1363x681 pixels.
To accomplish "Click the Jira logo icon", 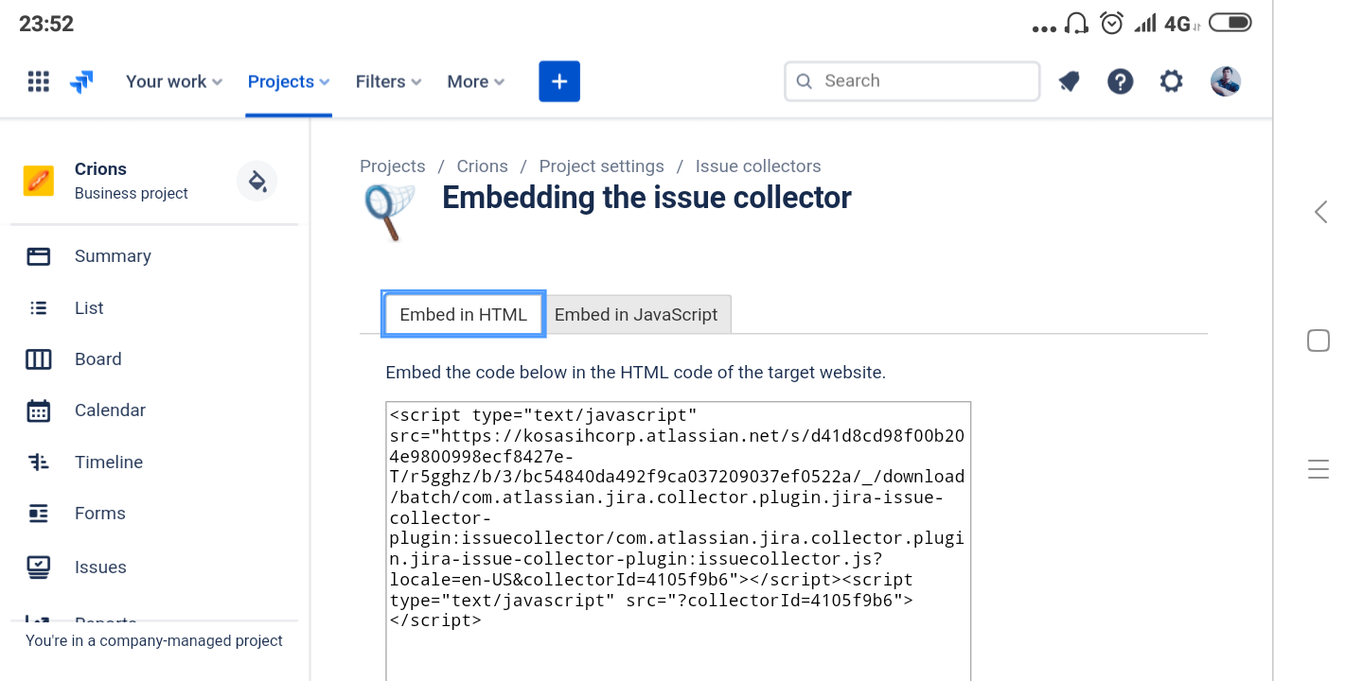I will pyautogui.click(x=82, y=82).
